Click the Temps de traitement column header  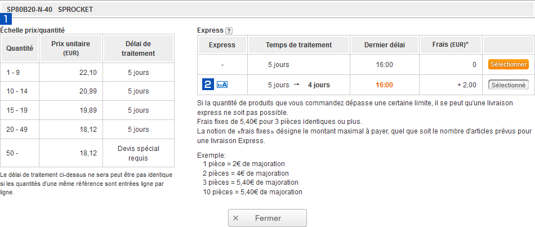pyautogui.click(x=298, y=45)
